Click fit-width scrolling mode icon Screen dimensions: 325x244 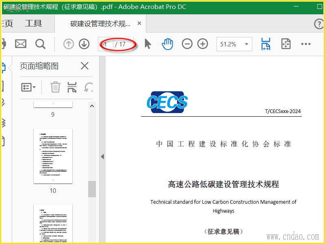click(x=266, y=44)
